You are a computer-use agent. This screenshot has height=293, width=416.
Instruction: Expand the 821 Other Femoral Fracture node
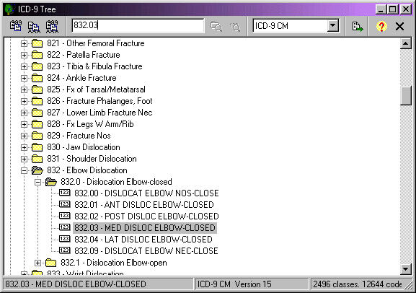(x=24, y=43)
